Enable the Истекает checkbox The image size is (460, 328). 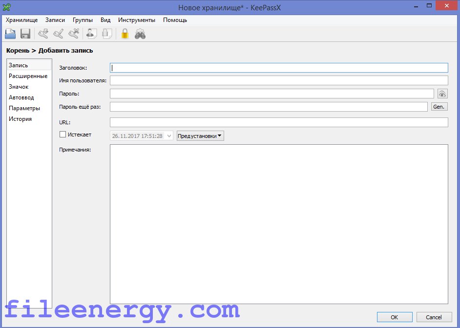point(63,135)
